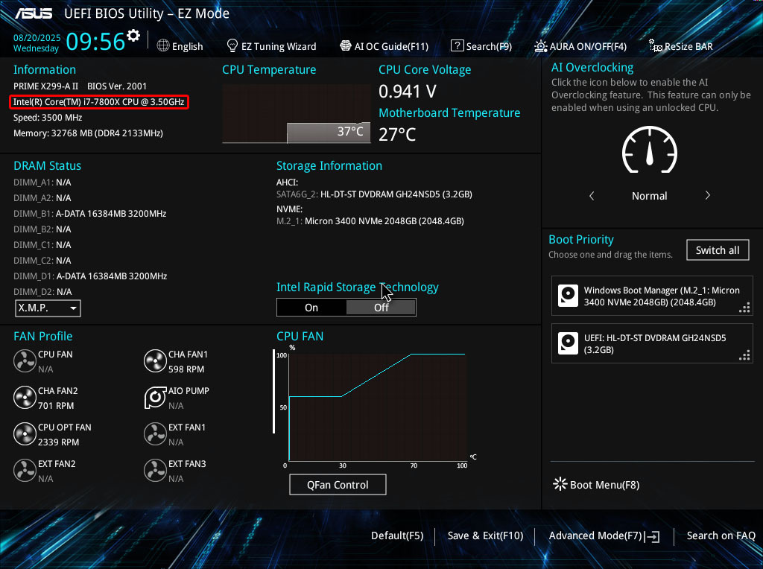The width and height of the screenshot is (763, 569).
Task: Click the DVDRAM boot entry disk icon
Action: 568,343
